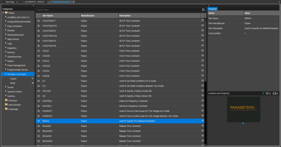
Task: Sort by the Part Name column header
Action: [x=61, y=16]
